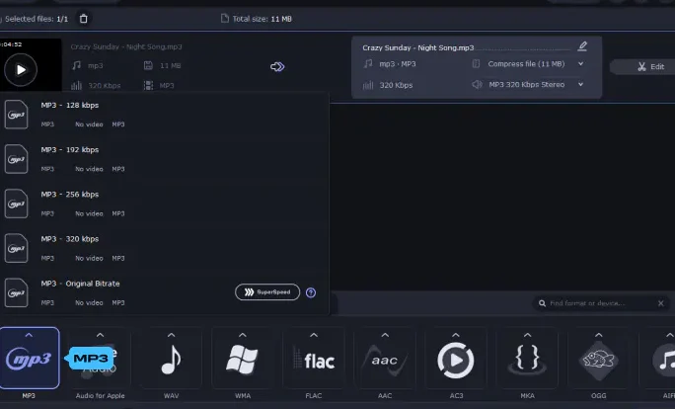Image resolution: width=675 pixels, height=409 pixels.
Task: Expand presets chevron on WMA tile
Action: [243, 335]
